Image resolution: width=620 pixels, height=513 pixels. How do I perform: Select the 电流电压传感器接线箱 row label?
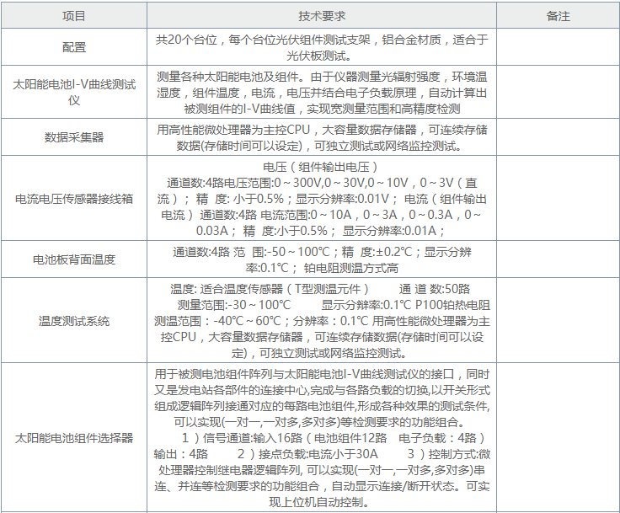74,199
